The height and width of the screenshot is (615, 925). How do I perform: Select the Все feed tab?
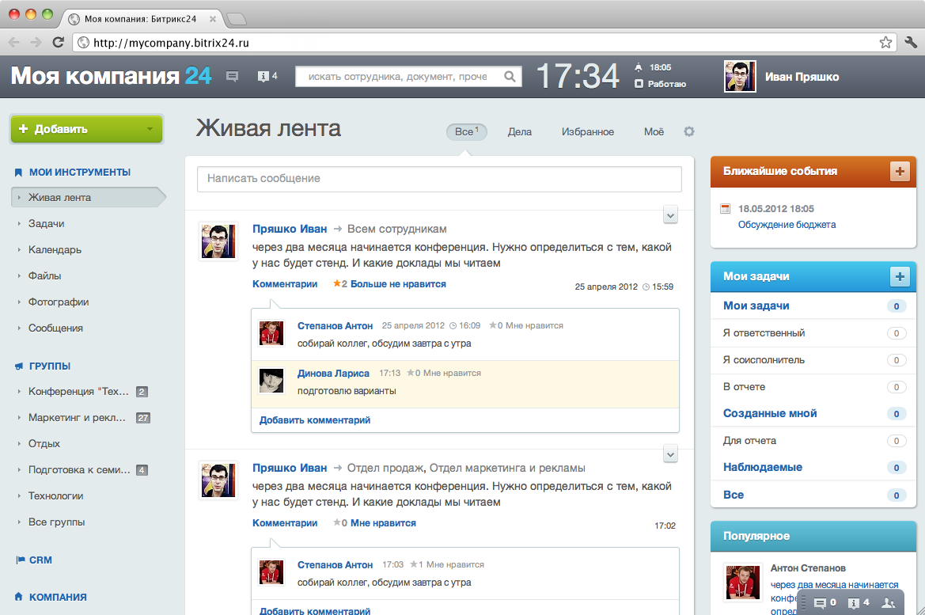(x=466, y=131)
